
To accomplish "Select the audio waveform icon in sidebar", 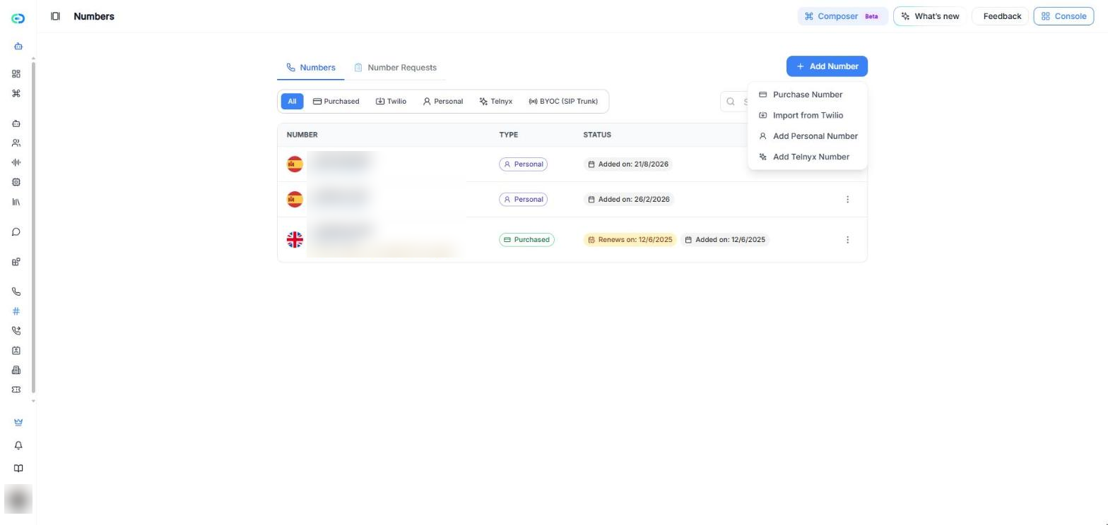I will tap(16, 163).
